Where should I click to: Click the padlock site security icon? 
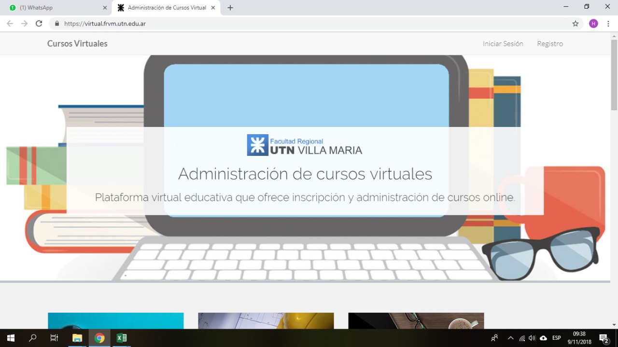(57, 24)
